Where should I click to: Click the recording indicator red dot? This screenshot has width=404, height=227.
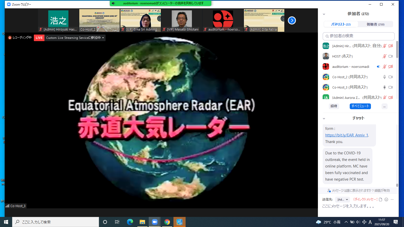[10, 38]
